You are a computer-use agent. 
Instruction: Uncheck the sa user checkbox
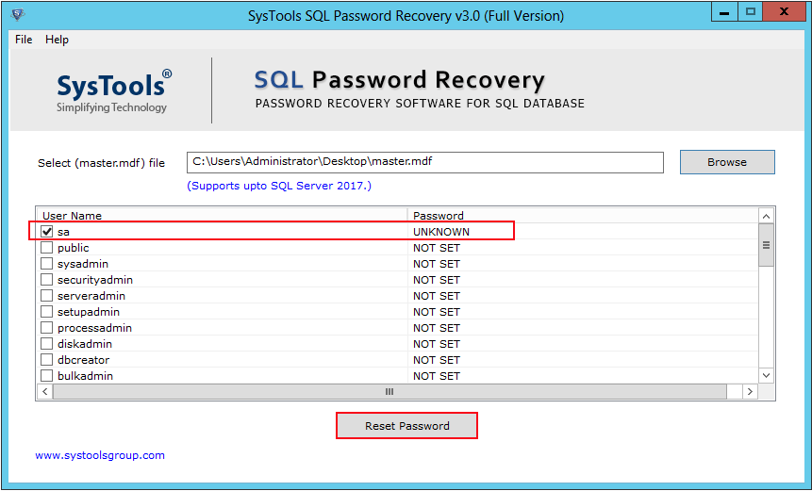tap(46, 232)
